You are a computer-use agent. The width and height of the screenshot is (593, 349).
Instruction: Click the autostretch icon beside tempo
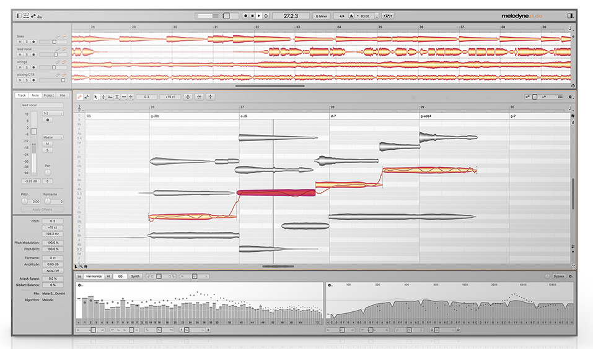coord(388,16)
